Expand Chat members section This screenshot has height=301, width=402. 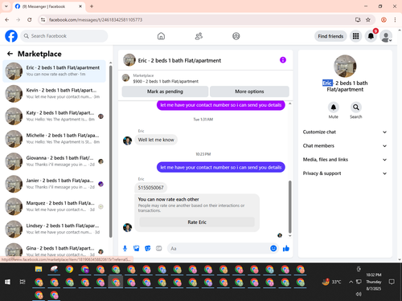345,146
